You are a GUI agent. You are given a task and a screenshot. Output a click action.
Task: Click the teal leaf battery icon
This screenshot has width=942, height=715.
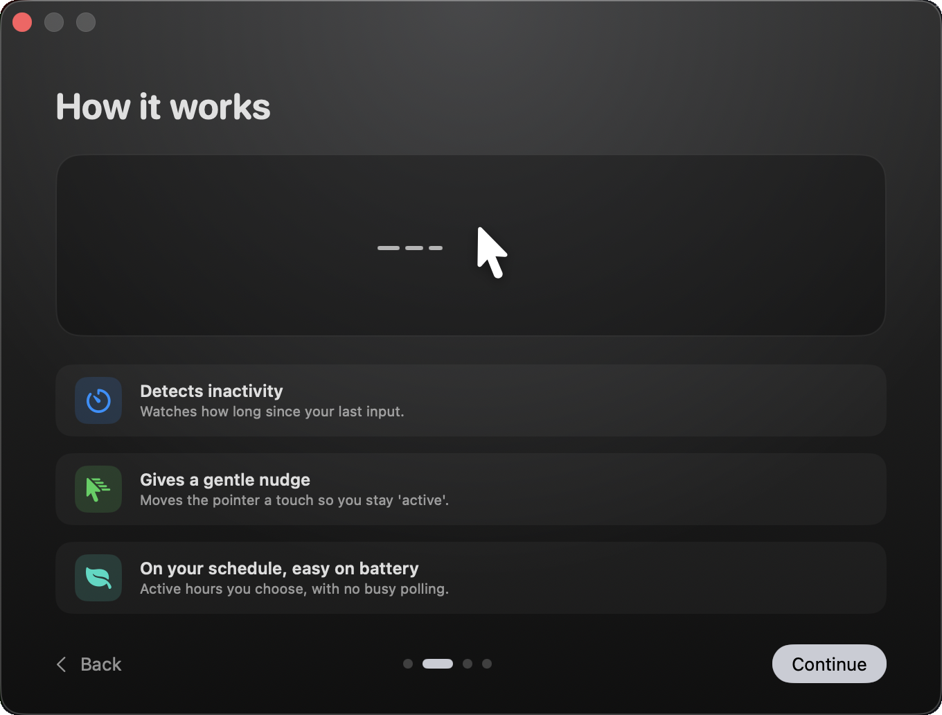pos(98,578)
